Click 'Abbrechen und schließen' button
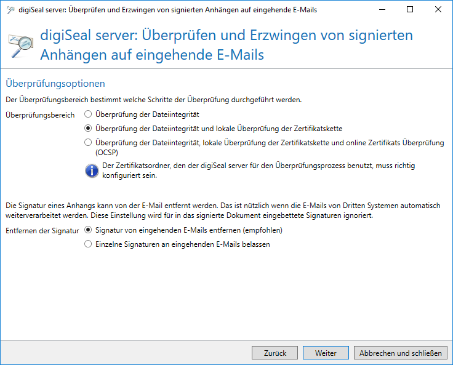The image size is (453, 365). 401,353
